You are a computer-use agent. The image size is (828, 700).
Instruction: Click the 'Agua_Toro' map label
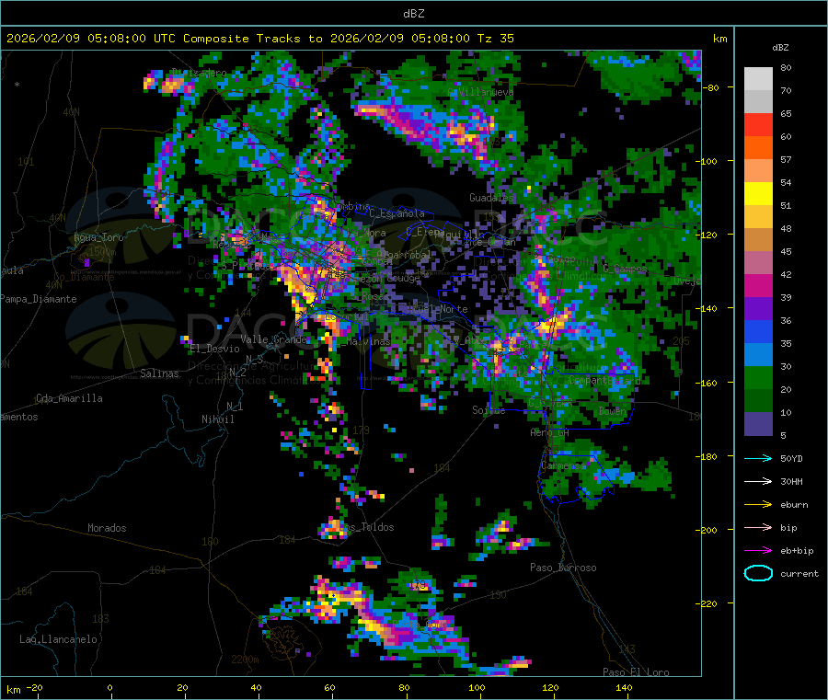(98, 237)
